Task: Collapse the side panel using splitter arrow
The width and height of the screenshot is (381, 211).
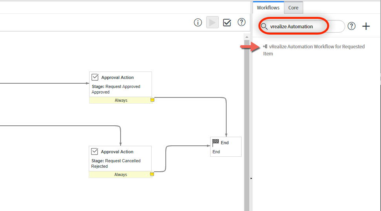Action: [251, 178]
